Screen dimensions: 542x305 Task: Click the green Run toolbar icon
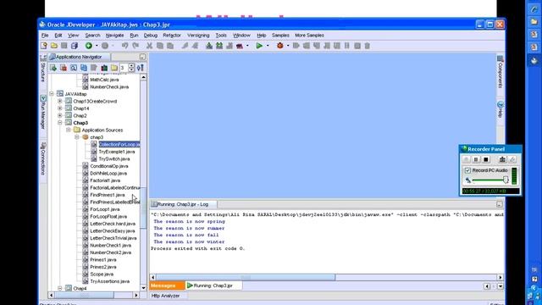click(x=259, y=46)
